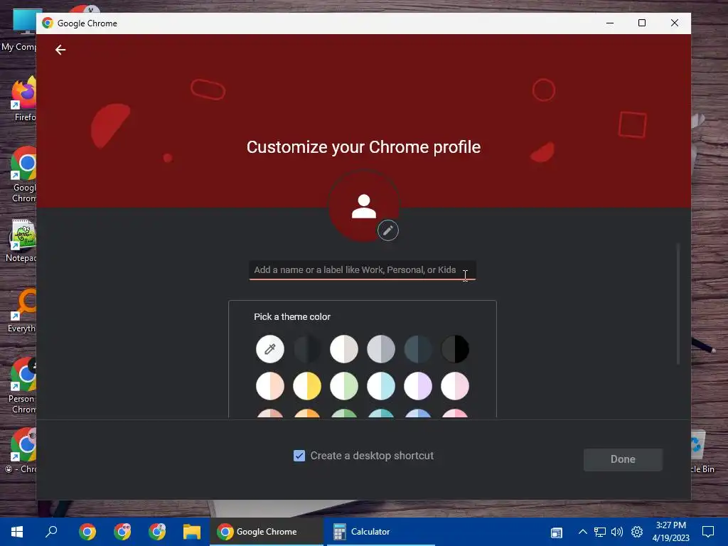Click settings gear tray icon
Image resolution: width=728 pixels, height=546 pixels.
[637, 532]
